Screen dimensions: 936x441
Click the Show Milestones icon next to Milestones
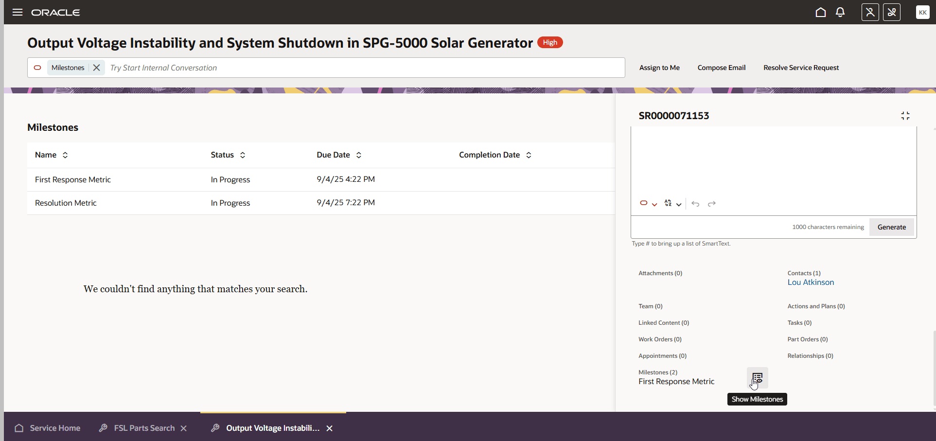(757, 378)
